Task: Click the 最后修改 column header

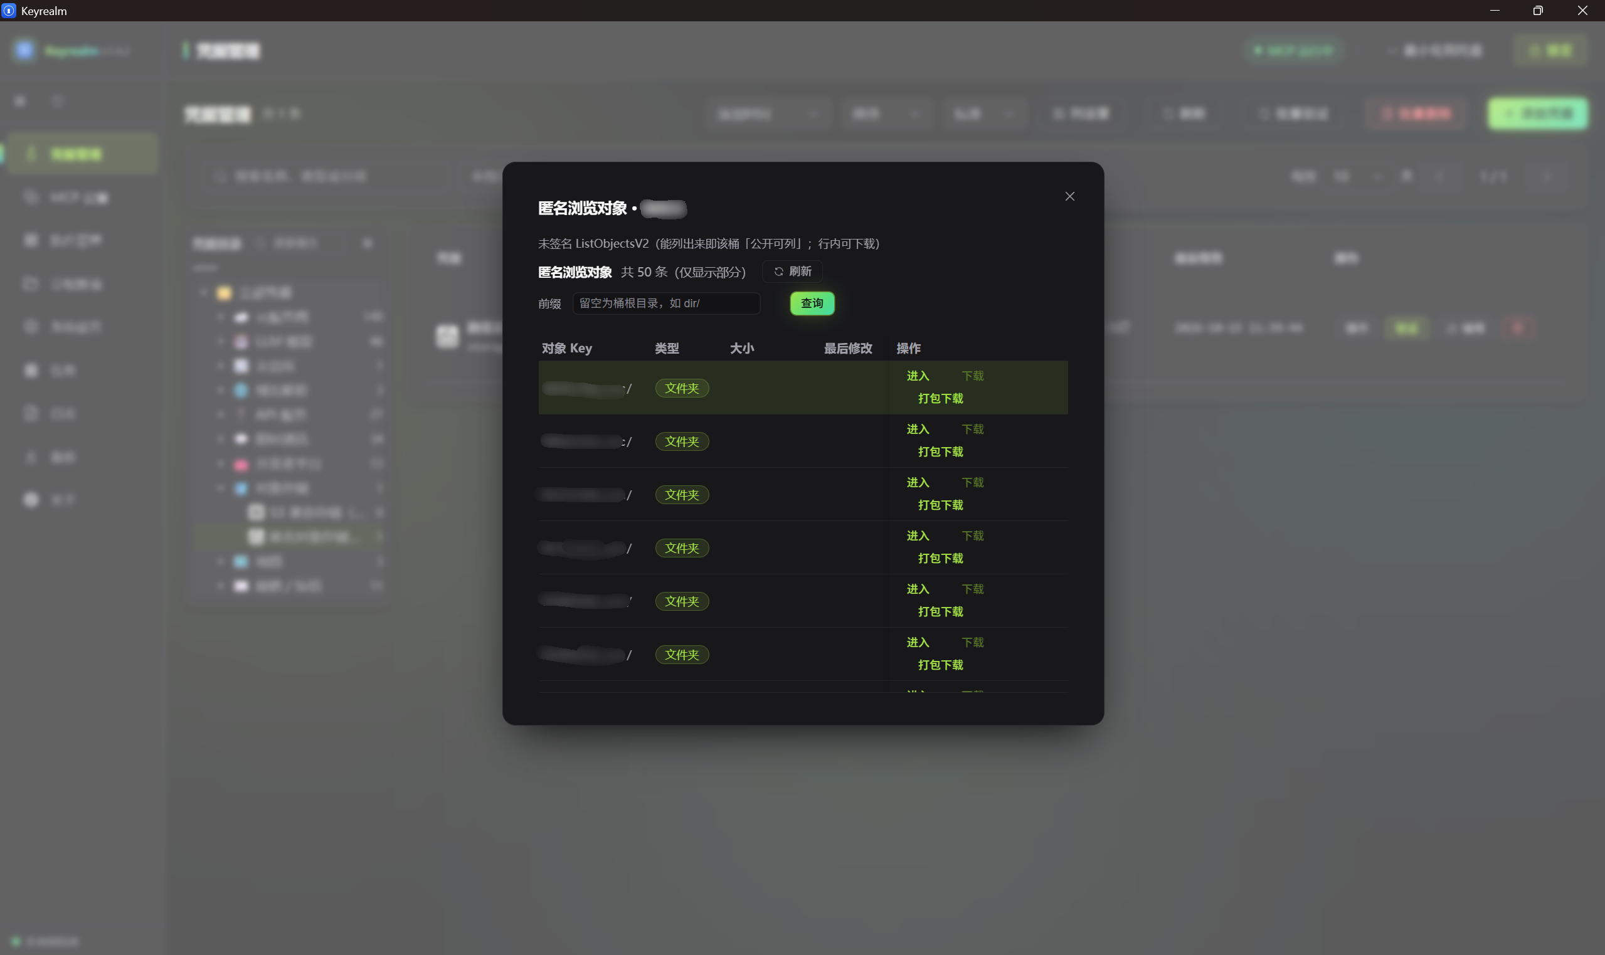Action: 847,348
